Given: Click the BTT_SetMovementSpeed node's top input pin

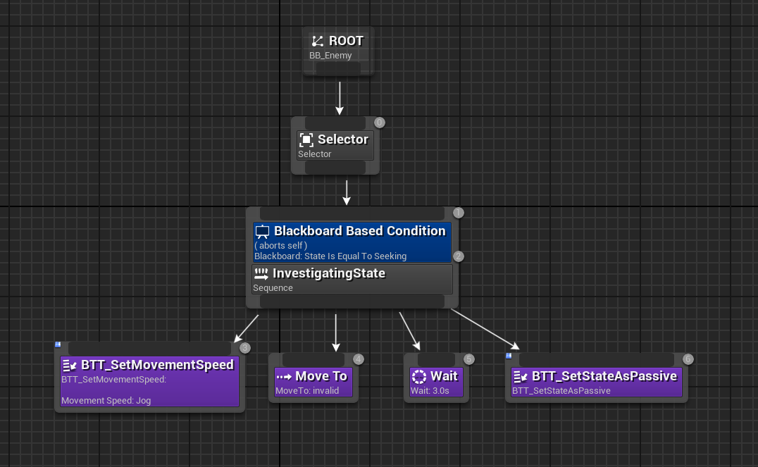Looking at the screenshot, I should click(149, 349).
